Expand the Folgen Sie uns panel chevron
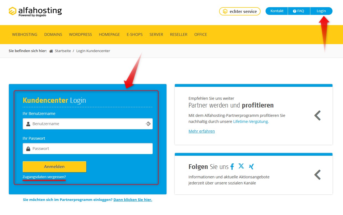The height and width of the screenshot is (215, 343). (318, 174)
